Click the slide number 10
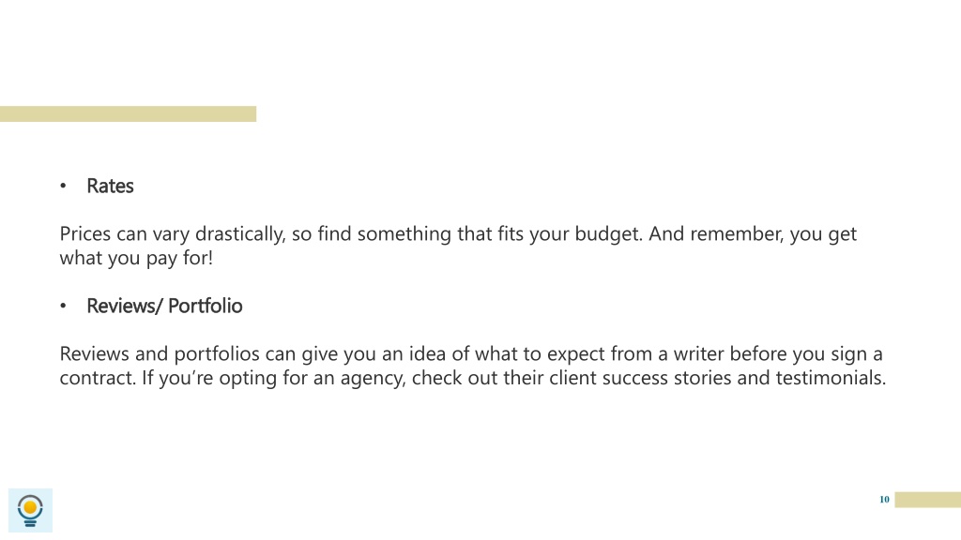The width and height of the screenshot is (961, 540). (884, 500)
